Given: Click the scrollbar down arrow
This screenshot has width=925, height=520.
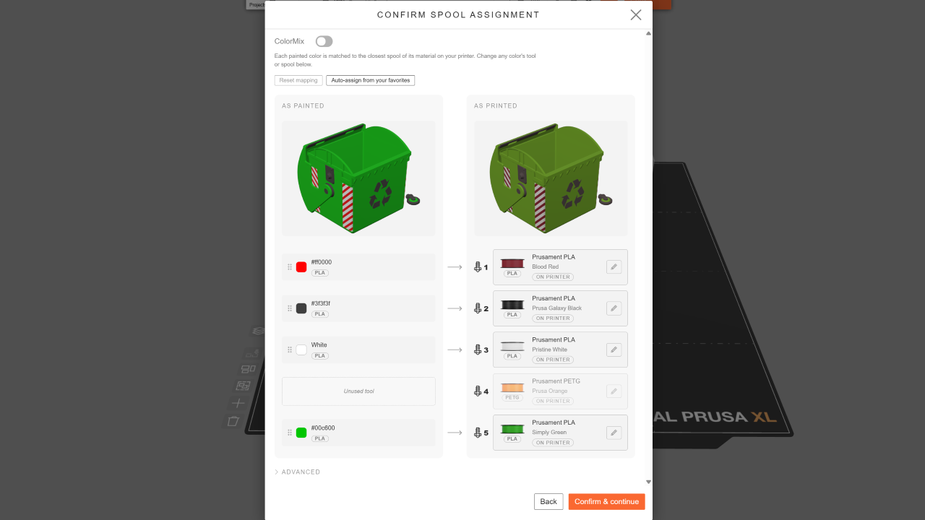Looking at the screenshot, I should (648, 482).
